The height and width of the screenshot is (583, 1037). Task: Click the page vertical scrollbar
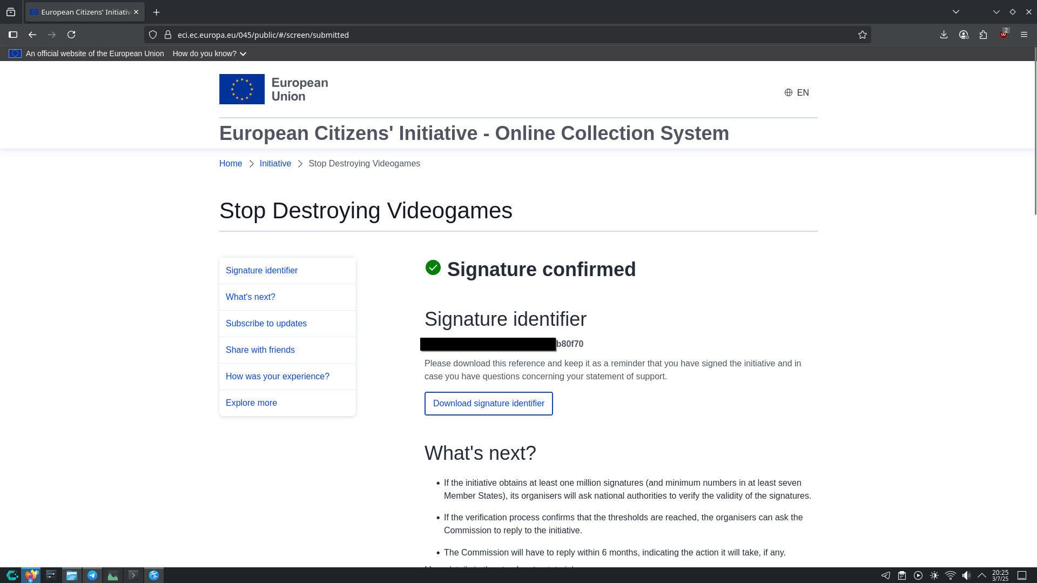click(1035, 131)
